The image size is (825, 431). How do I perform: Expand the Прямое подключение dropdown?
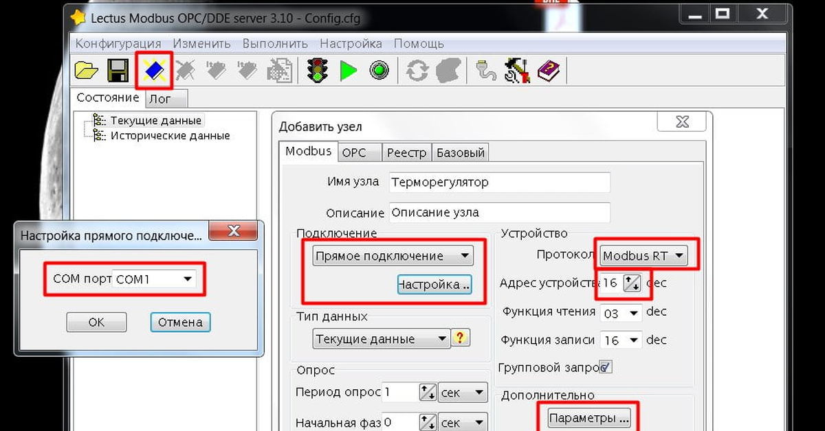pos(465,256)
